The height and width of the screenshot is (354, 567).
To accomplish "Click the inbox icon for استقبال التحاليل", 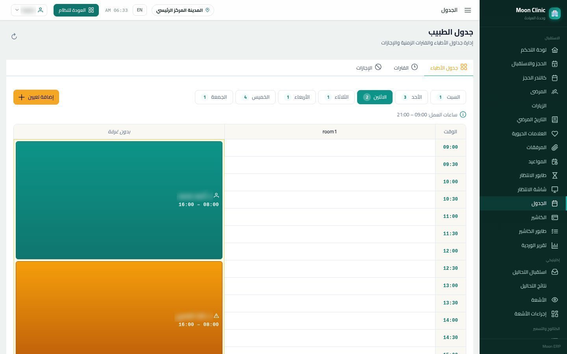I will (555, 272).
